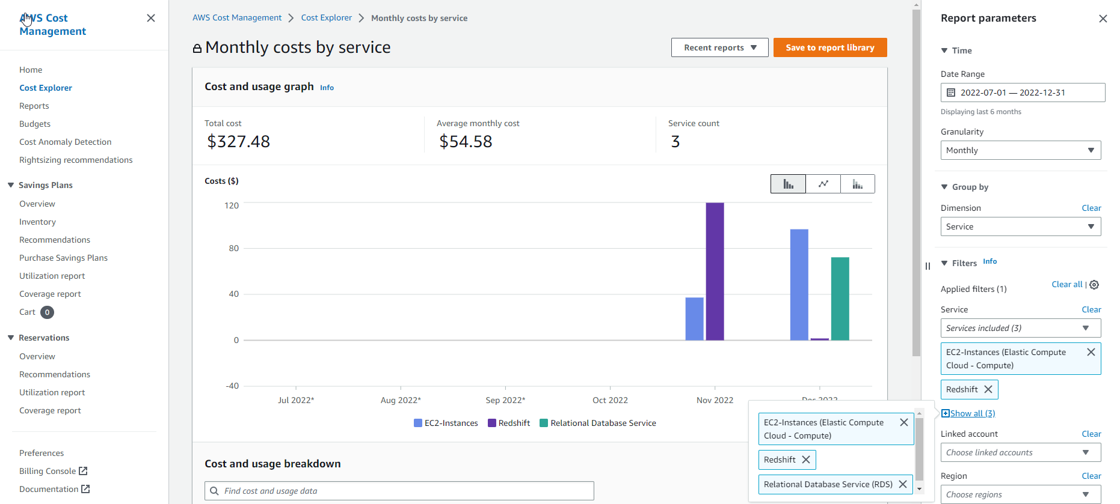Image resolution: width=1120 pixels, height=504 pixels.
Task: Open Purchase Savings Plans
Action: pyautogui.click(x=63, y=258)
